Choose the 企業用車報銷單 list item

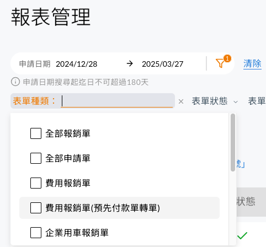(120, 233)
